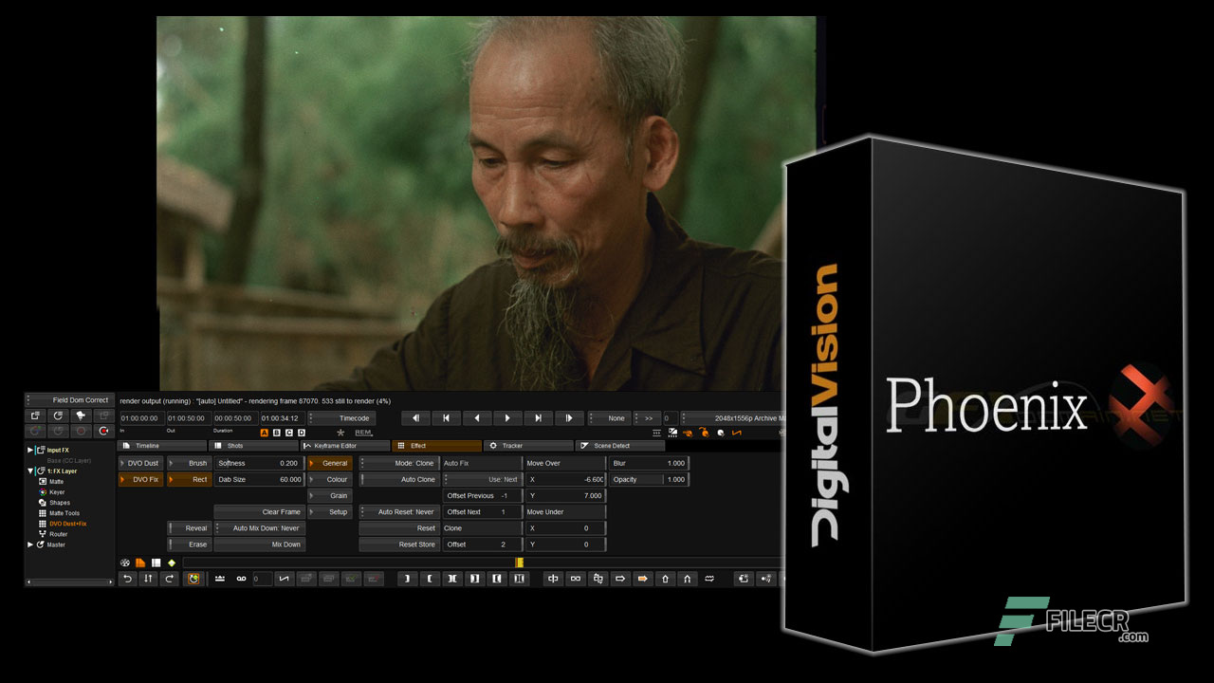This screenshot has width=1214, height=683.
Task: Click the highlighted orange refresh icon in bottom toolbar
Action: pyautogui.click(x=193, y=579)
